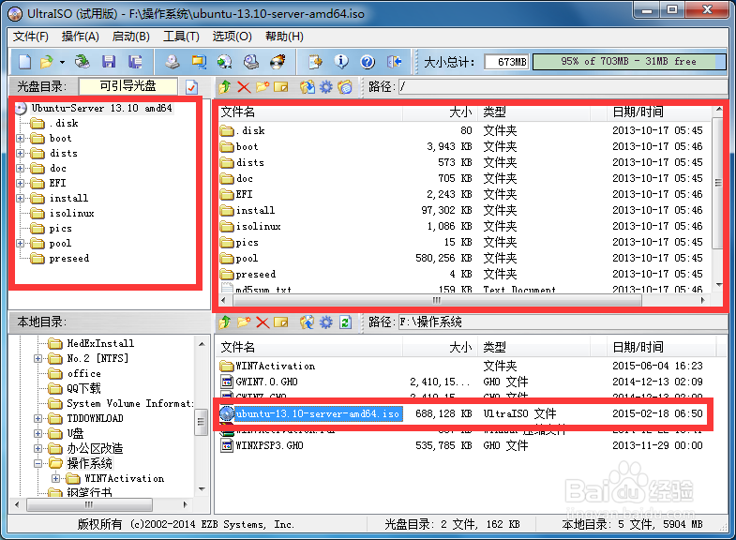Click hide/show local pane icon
Screen dimensions: 736x540
click(x=345, y=87)
